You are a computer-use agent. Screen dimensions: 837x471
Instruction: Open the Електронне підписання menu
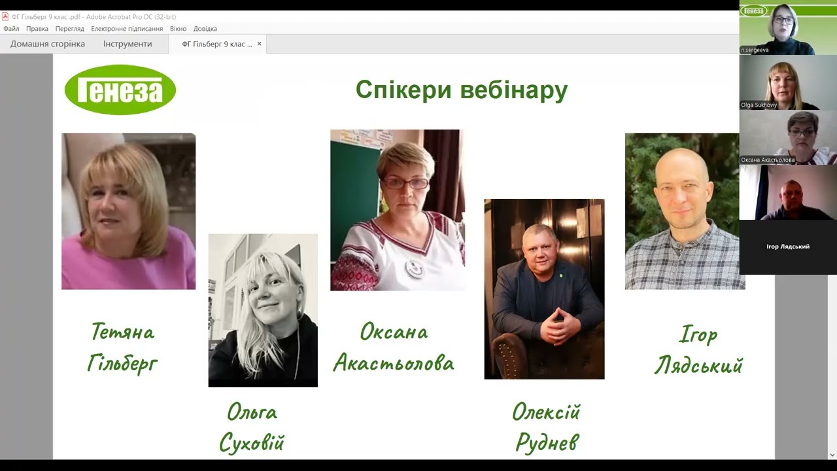click(x=127, y=29)
